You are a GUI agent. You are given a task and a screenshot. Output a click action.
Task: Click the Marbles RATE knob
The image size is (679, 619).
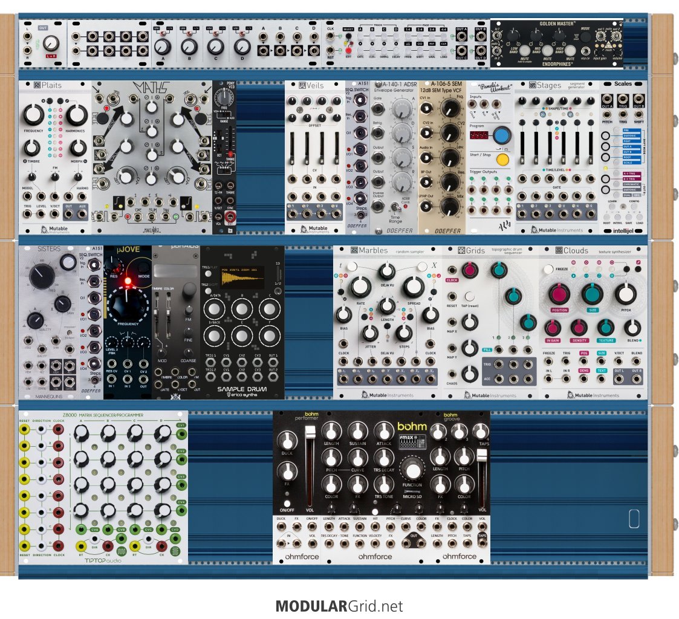[360, 287]
